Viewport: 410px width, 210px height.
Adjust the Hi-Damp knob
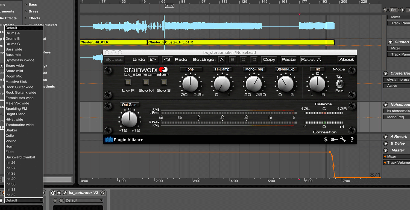click(222, 84)
